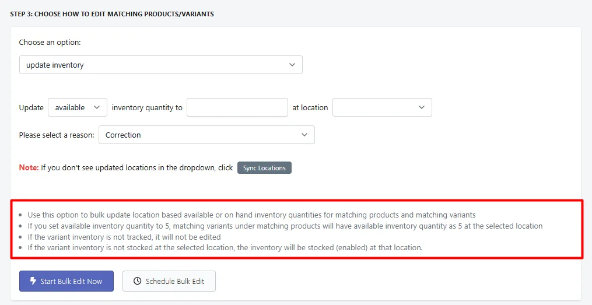Click the Sync Locations button
The height and width of the screenshot is (305, 592).
click(x=264, y=168)
